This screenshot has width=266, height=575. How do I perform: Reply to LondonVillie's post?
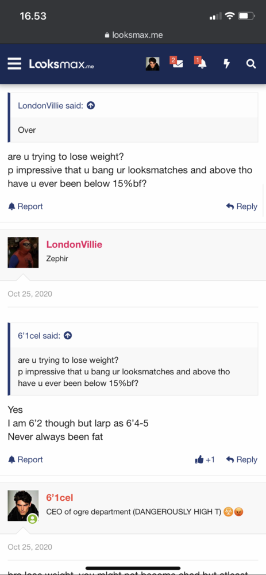(x=242, y=459)
